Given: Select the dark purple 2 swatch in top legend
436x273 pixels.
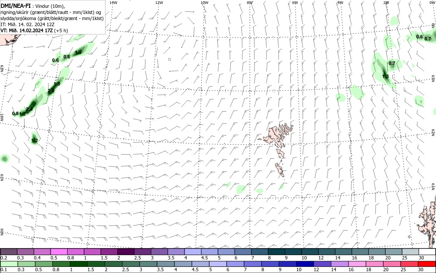Looking at the screenshot, I should point(126,252).
